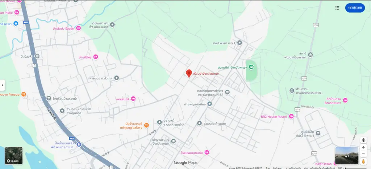Zoom in with the plus button
The height and width of the screenshot is (169, 371).
pyautogui.click(x=363, y=147)
